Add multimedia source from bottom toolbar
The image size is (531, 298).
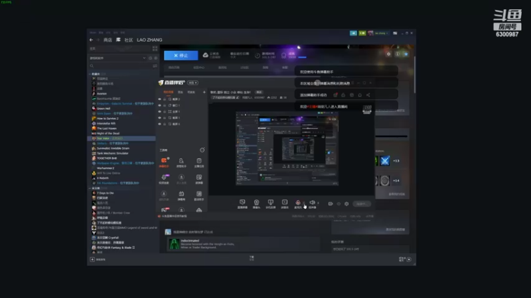(x=285, y=204)
